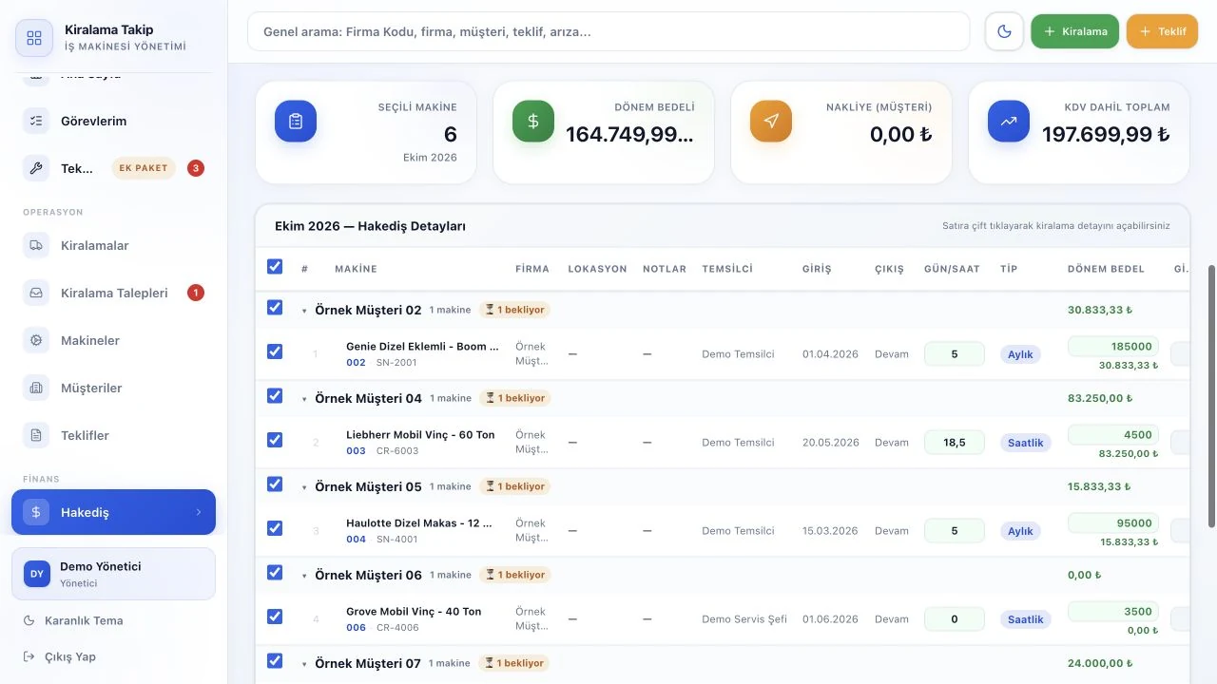
Task: Collapse the Örnek Müşteri 05 group arrow
Action: pos(304,487)
